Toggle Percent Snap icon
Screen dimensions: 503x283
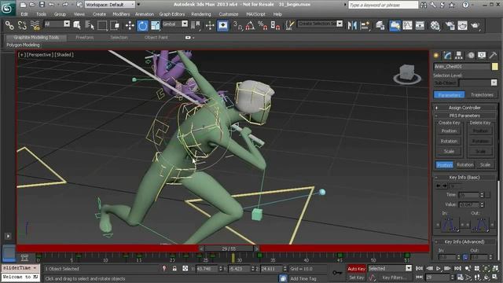click(x=263, y=25)
